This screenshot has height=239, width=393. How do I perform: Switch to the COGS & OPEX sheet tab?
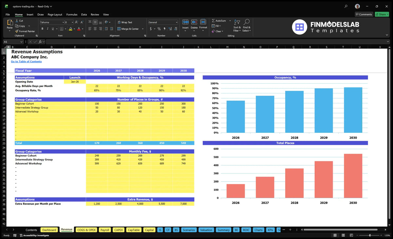[86, 230]
